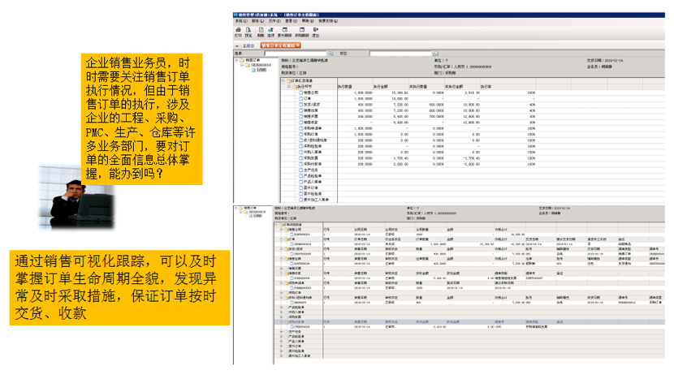Click the 未执行金额 column header

point(455,86)
